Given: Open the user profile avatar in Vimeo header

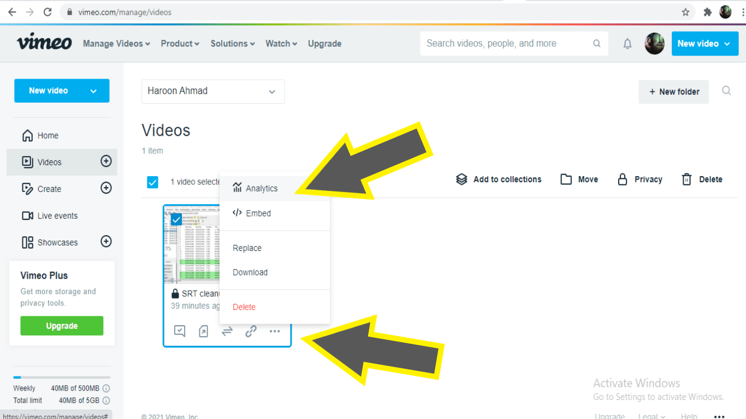Looking at the screenshot, I should click(x=654, y=44).
